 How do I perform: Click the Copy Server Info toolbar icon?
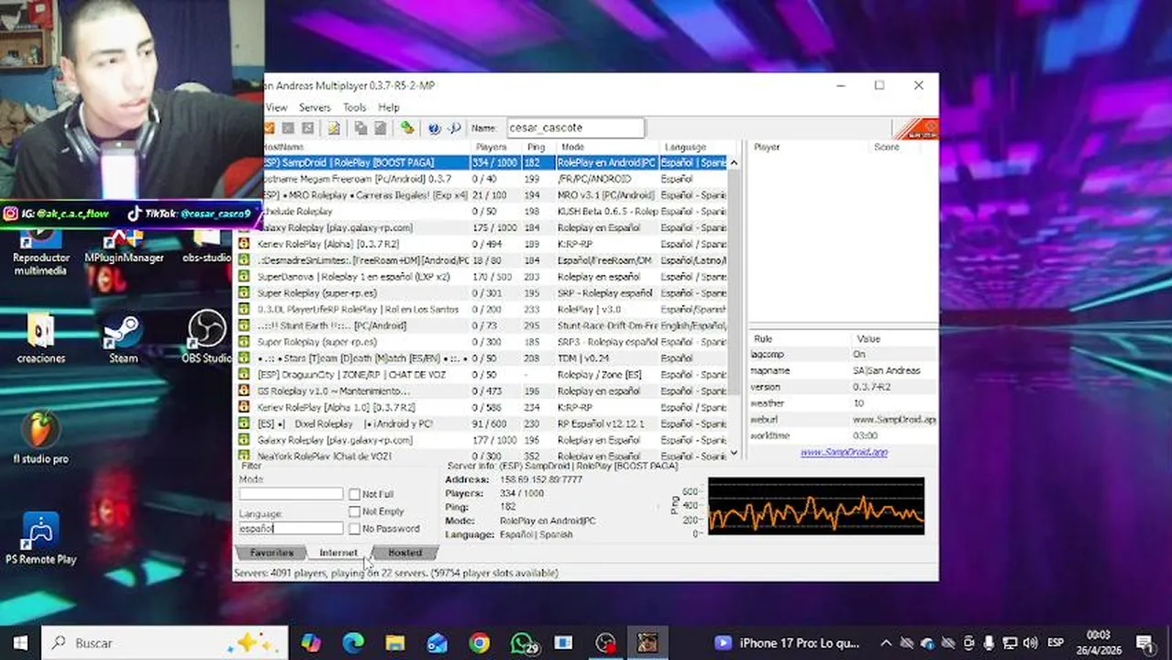click(361, 128)
